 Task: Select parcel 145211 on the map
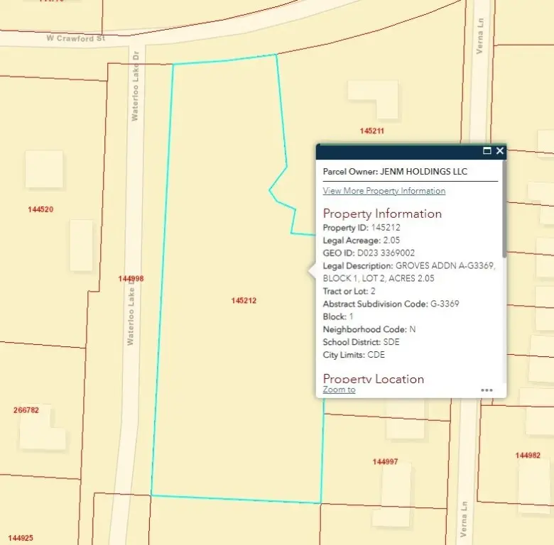[371, 131]
